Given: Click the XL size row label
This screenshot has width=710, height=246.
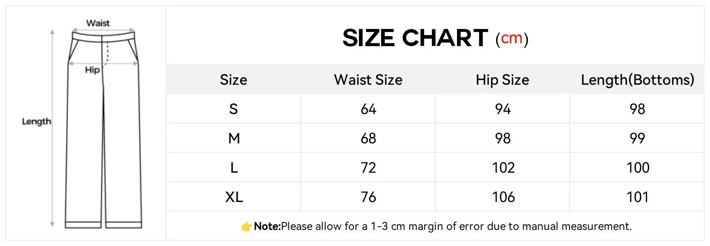Looking at the screenshot, I should [234, 197].
